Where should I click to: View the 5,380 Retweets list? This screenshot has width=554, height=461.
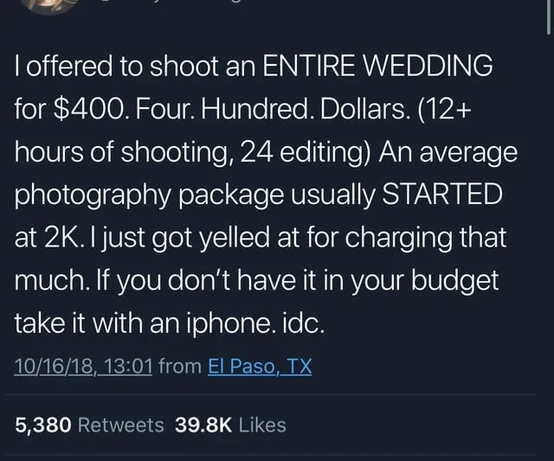(89, 425)
